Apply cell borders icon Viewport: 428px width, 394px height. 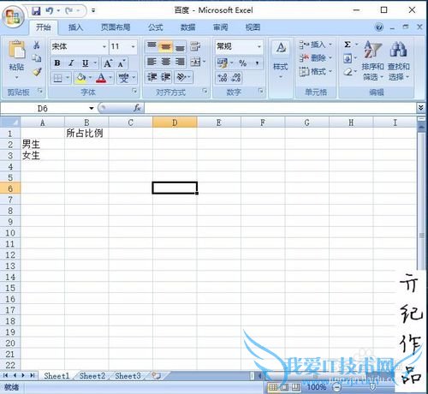pyautogui.click(x=58, y=78)
